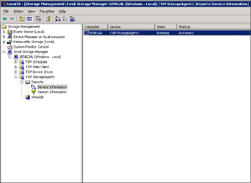Viewport: 251px width, 183px height.
Task: Click the Removable Storage (Local) icon
Action: (x=10, y=42)
